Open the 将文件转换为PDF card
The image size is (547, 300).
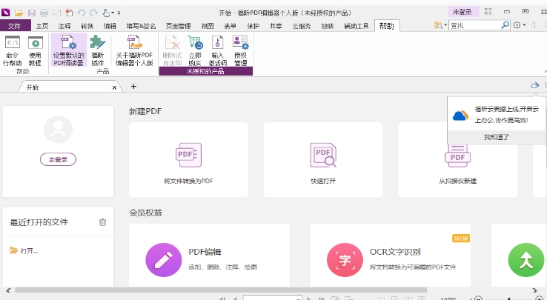(188, 159)
